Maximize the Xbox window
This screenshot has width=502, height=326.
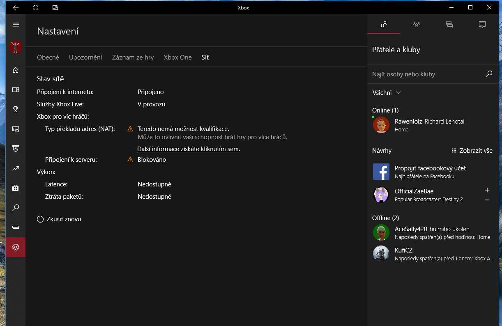[470, 7]
